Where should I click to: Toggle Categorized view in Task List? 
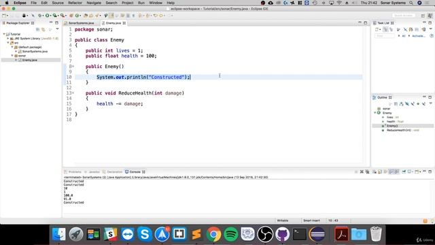(385, 29)
